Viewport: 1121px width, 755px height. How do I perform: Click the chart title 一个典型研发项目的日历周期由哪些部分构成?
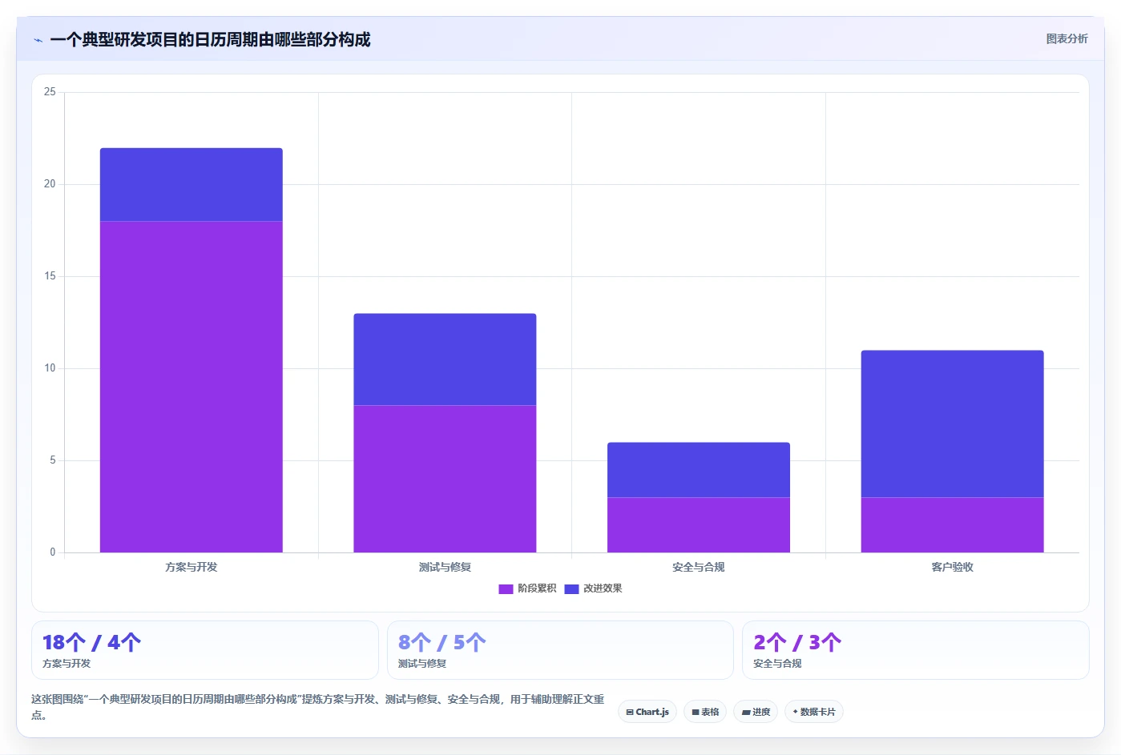click(x=211, y=40)
